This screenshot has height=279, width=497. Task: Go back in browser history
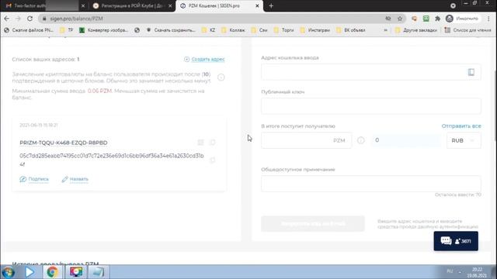pos(7,19)
